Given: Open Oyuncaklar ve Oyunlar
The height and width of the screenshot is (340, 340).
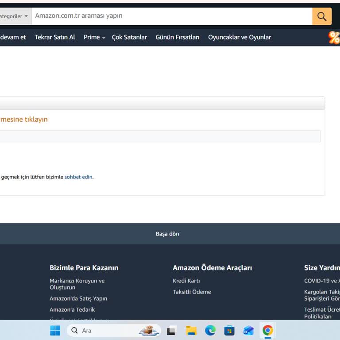Looking at the screenshot, I should tap(240, 37).
